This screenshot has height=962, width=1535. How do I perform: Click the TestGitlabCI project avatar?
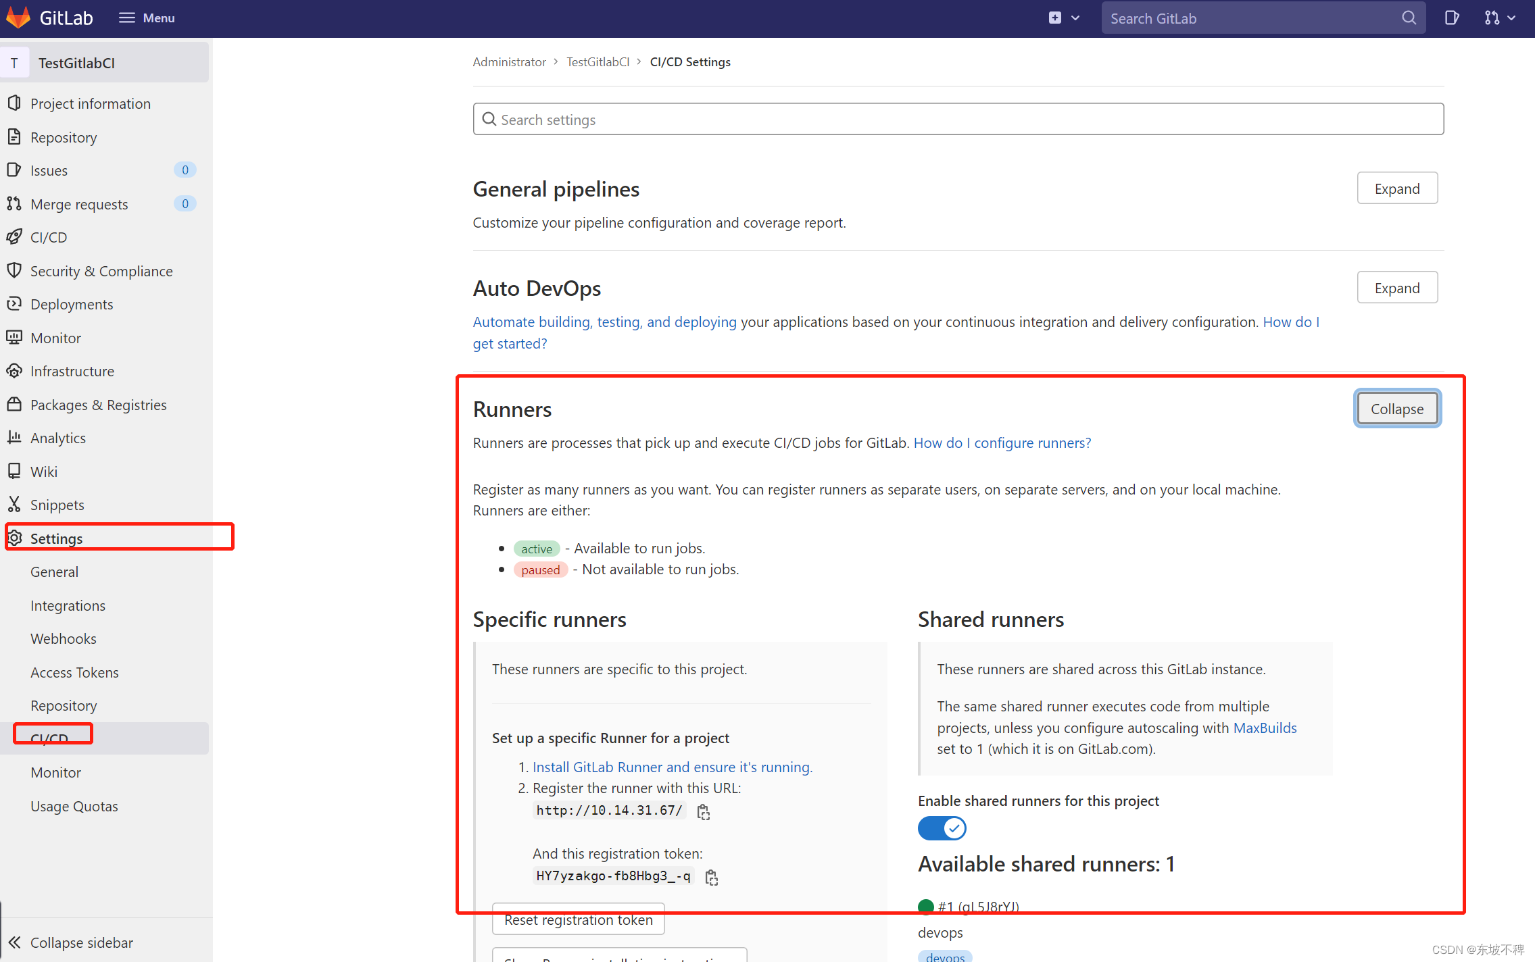(15, 63)
